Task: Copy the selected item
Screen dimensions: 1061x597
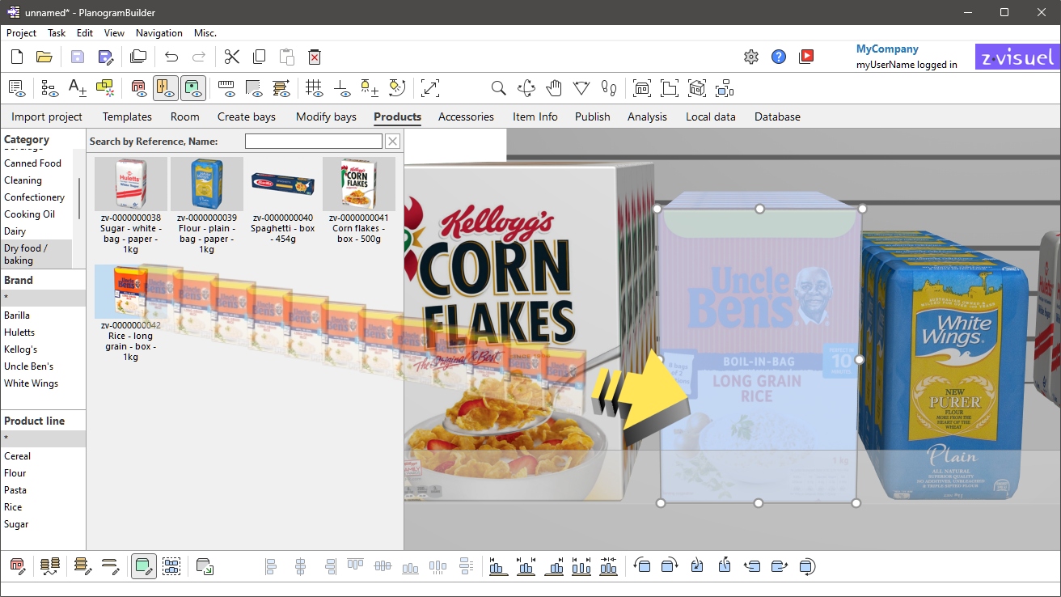Action: pos(259,57)
